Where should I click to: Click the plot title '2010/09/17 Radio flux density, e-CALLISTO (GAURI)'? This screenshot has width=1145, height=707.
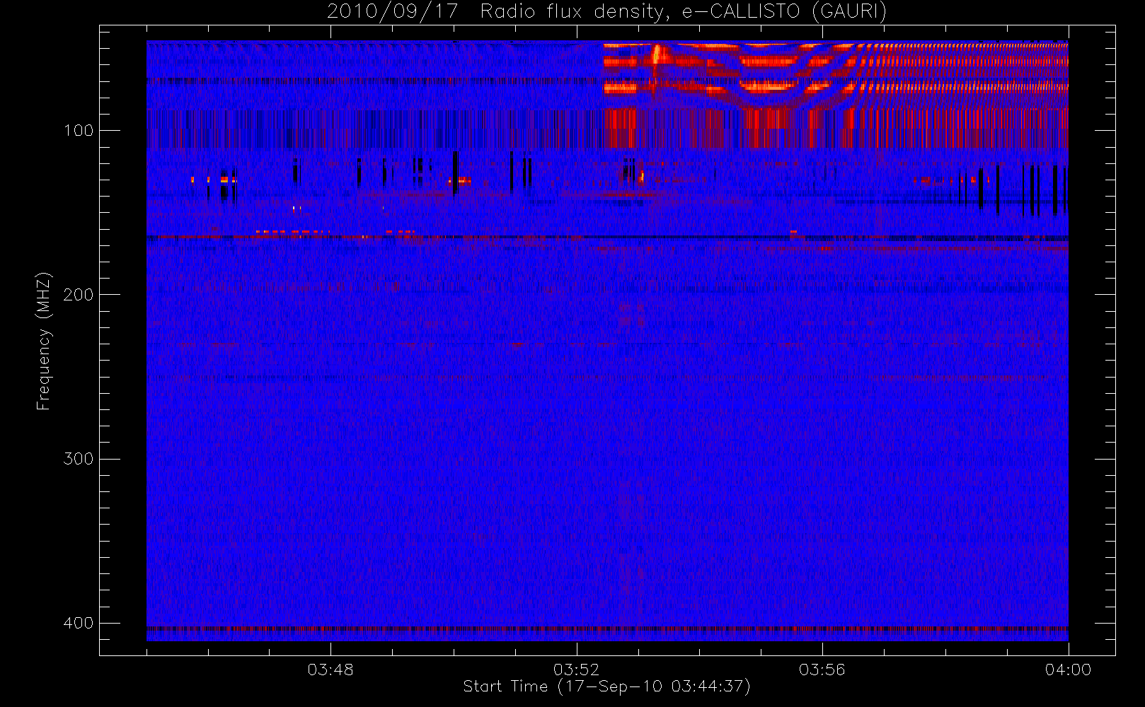(606, 11)
